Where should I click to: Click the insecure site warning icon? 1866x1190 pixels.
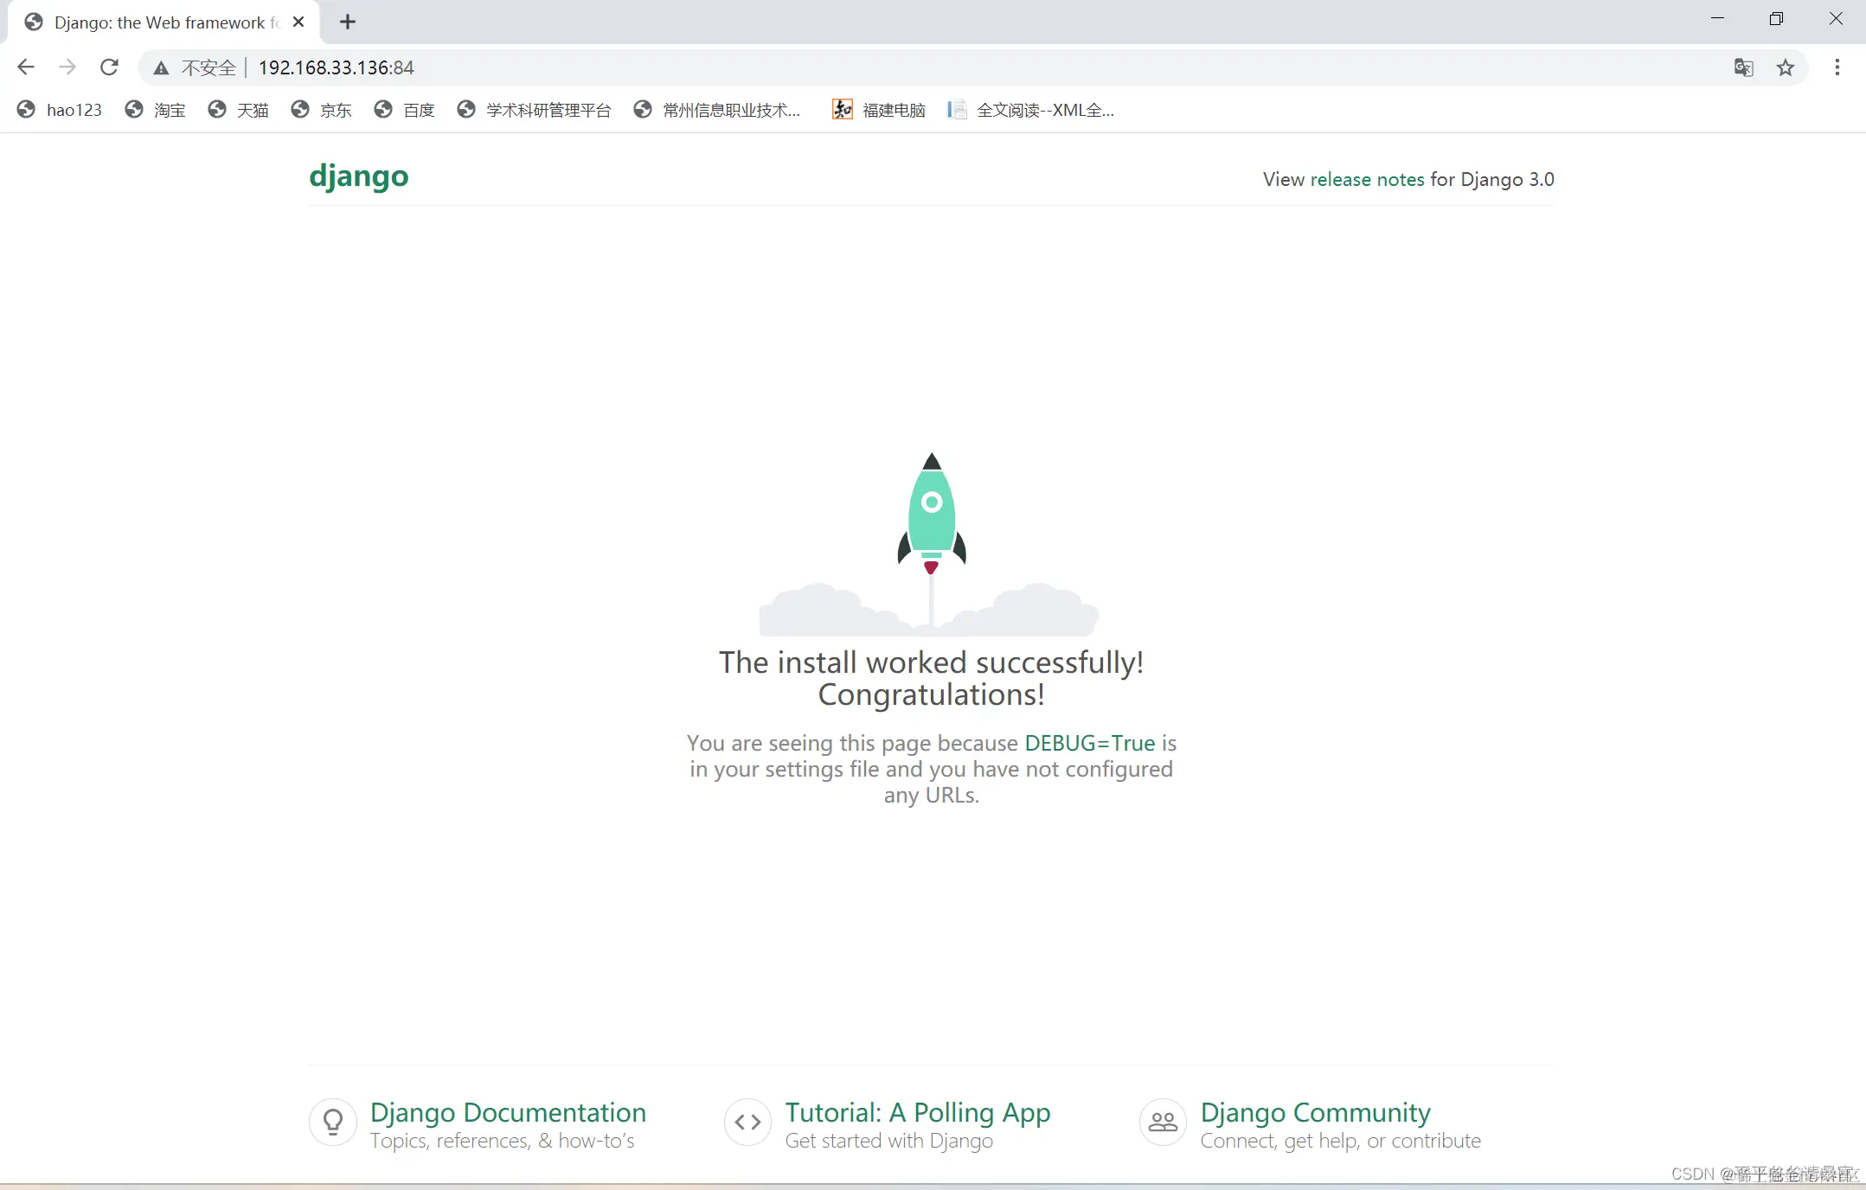pos(161,67)
